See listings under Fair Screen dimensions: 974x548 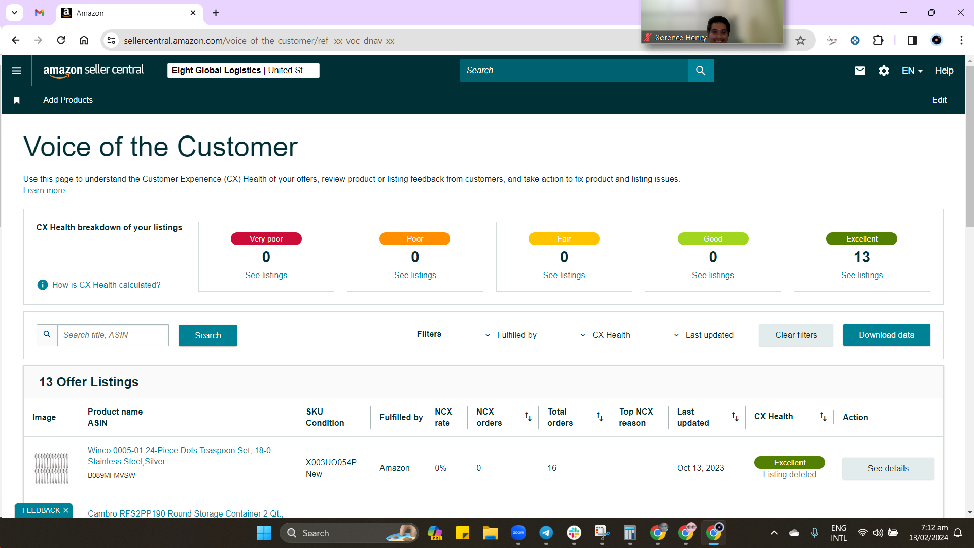point(564,276)
